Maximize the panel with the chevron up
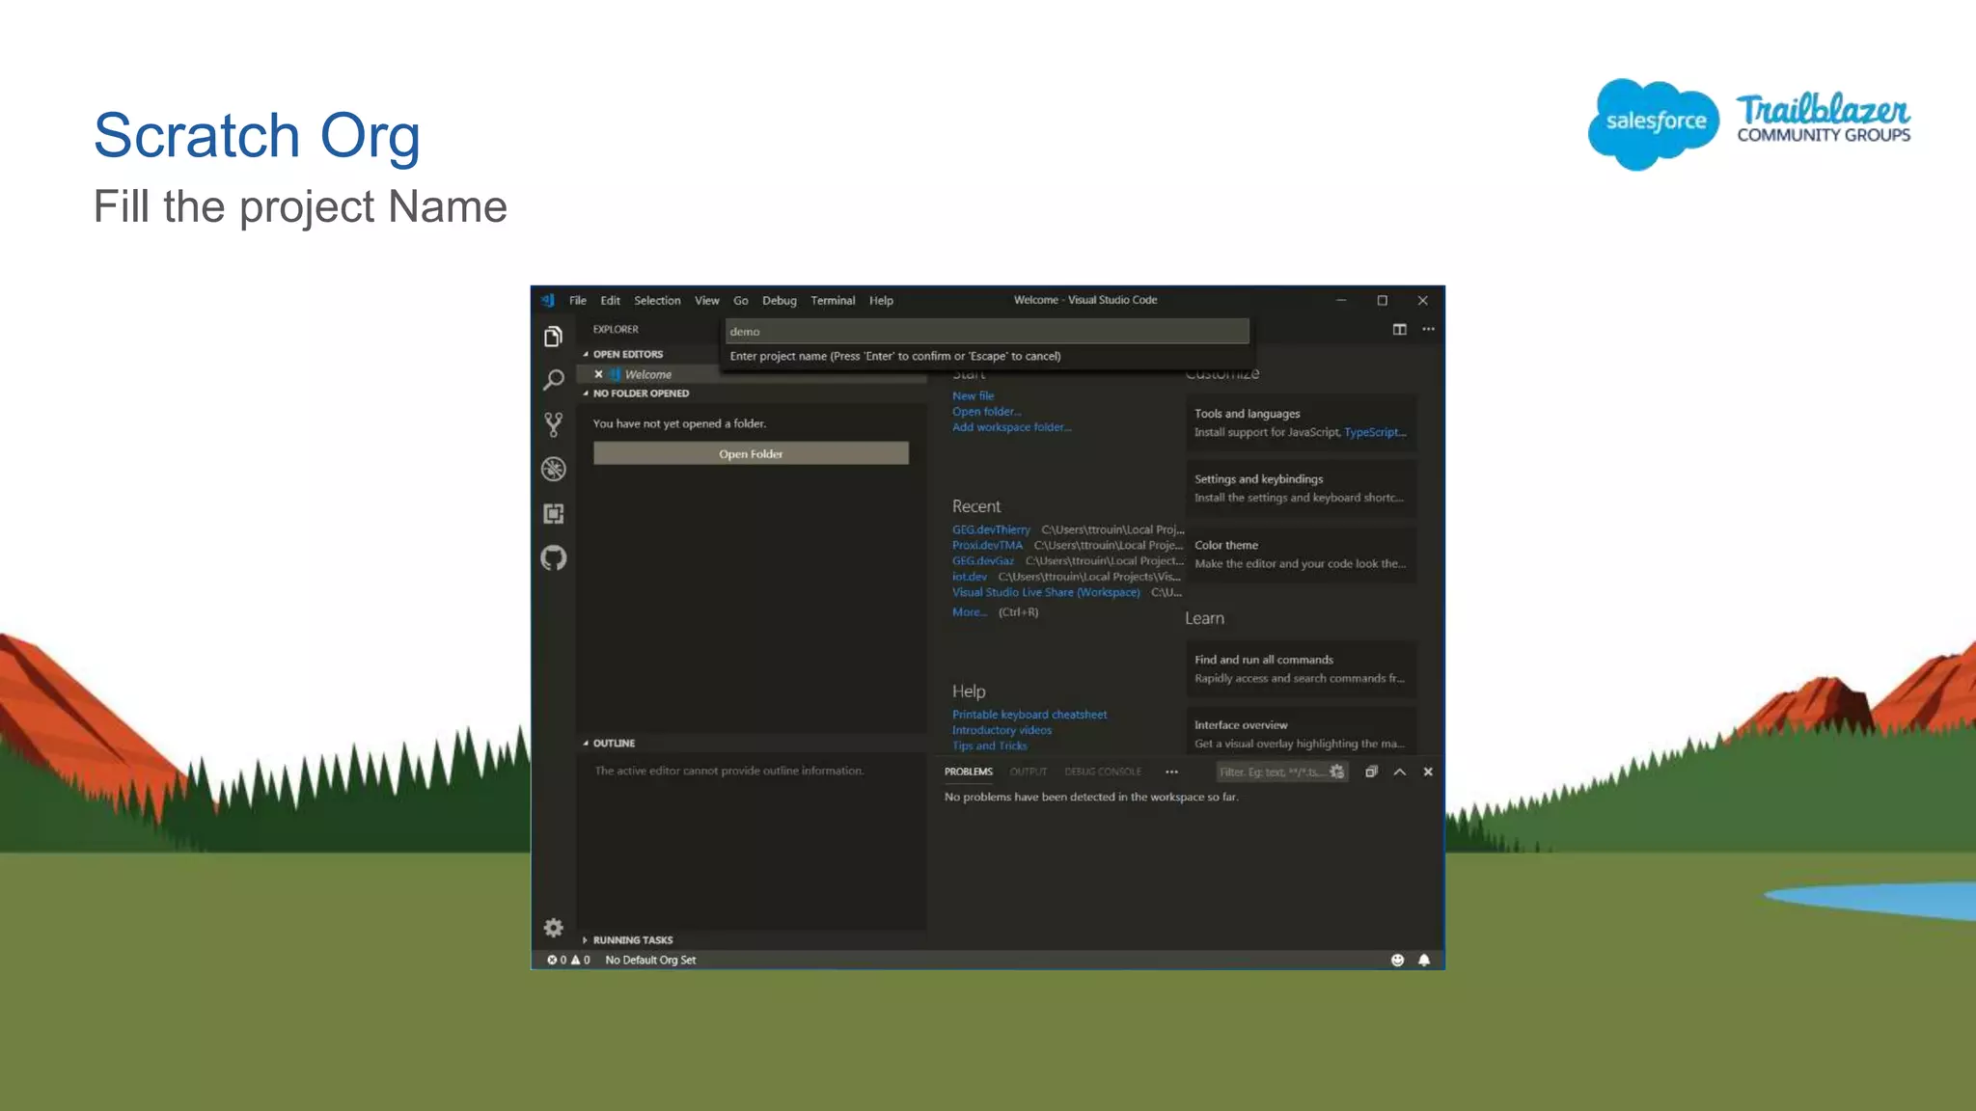The width and height of the screenshot is (1976, 1111). click(x=1400, y=772)
